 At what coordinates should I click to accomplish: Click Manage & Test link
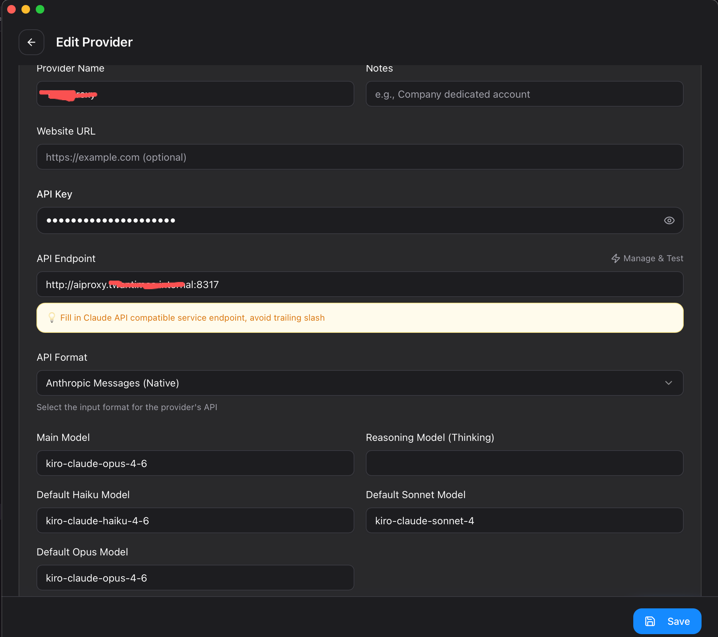(x=653, y=258)
